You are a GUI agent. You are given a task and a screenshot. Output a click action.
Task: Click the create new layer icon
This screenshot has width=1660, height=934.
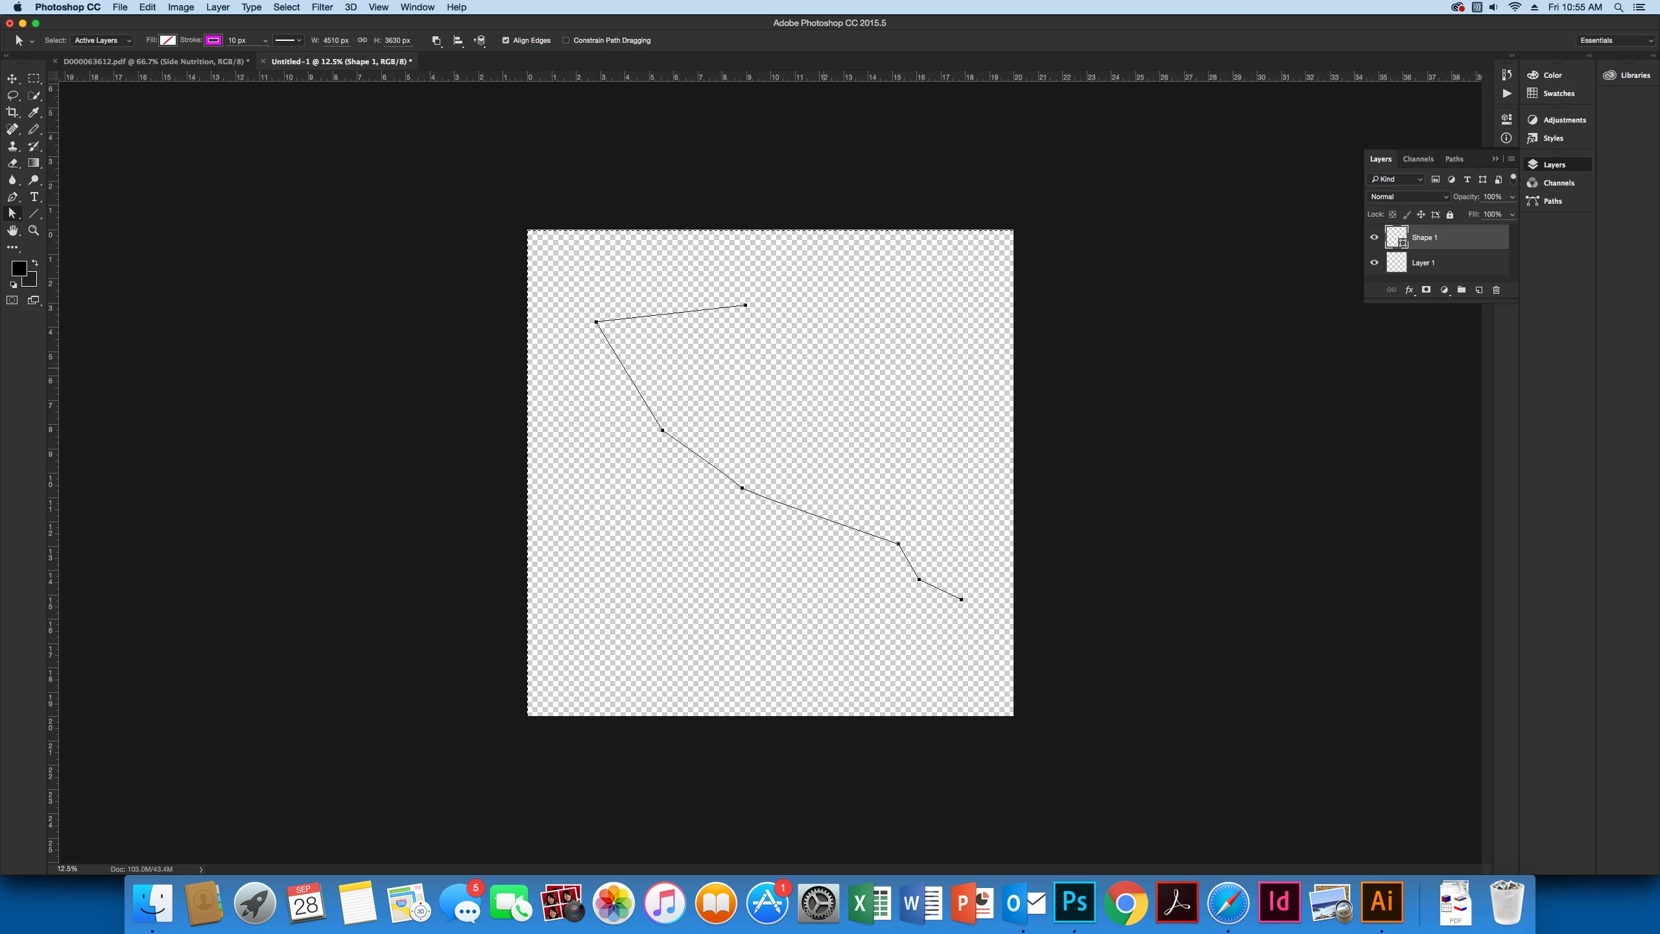point(1479,290)
